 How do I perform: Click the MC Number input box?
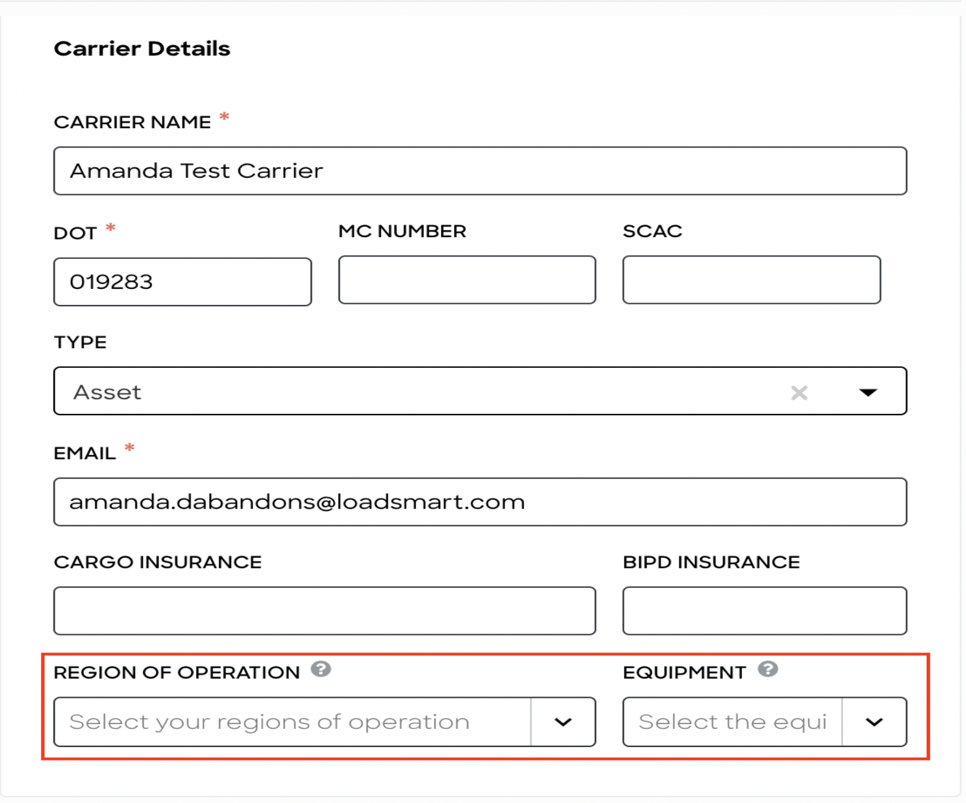467,280
